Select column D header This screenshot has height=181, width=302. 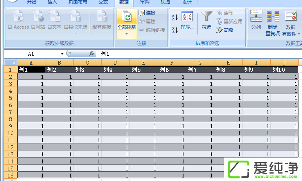tap(115, 63)
